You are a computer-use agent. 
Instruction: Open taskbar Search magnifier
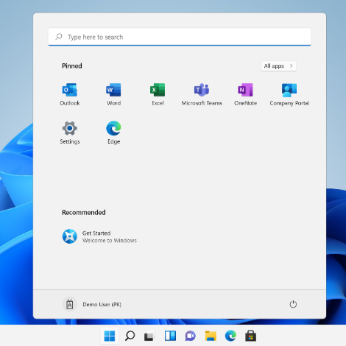pos(130,336)
